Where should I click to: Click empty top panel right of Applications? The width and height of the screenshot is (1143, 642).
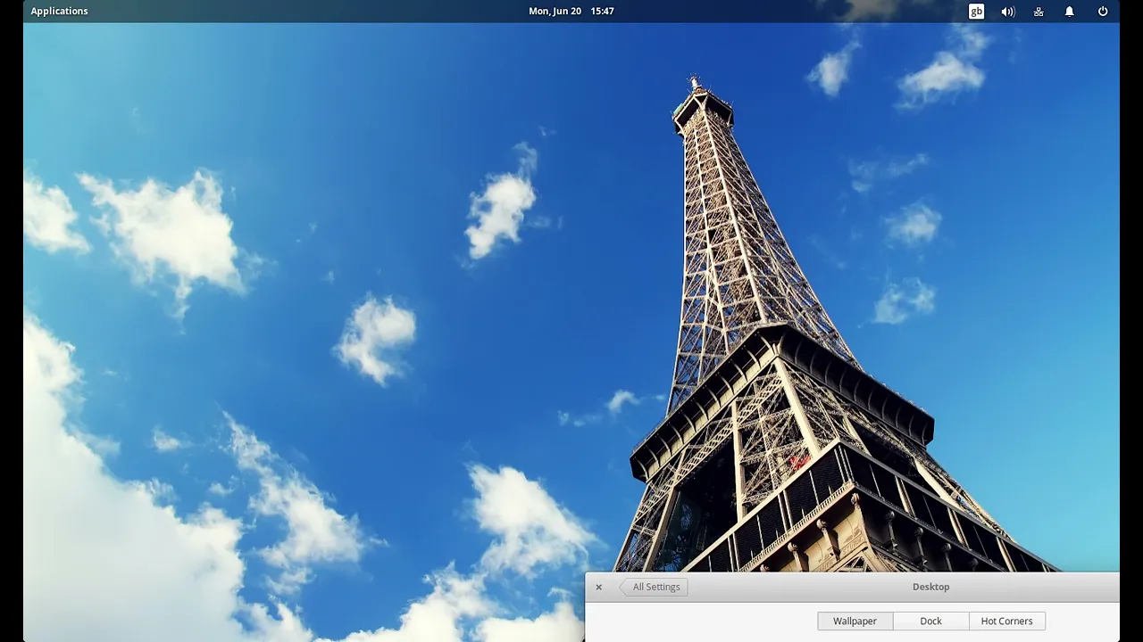[x=304, y=11]
